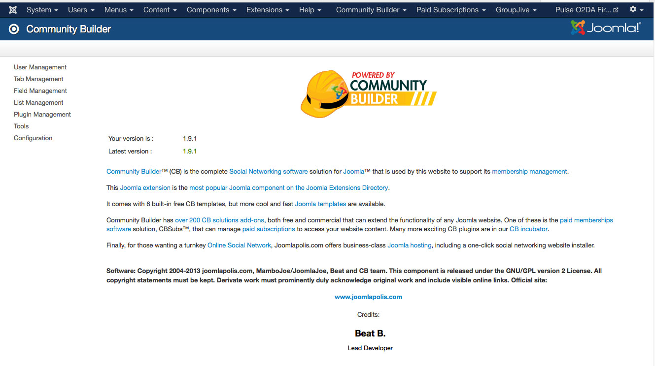The image size is (655, 366).
Task: Expand the Content menu
Action: coord(160,10)
